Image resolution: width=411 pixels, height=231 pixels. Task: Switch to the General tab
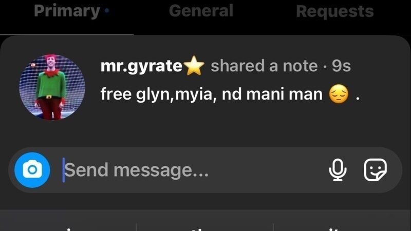pos(201,11)
